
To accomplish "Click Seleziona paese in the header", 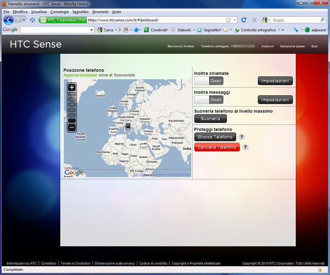I will pyautogui.click(x=292, y=46).
